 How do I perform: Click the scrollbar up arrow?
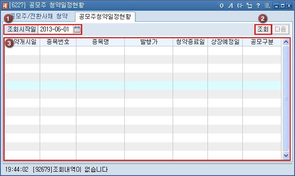pyautogui.click(x=286, y=42)
